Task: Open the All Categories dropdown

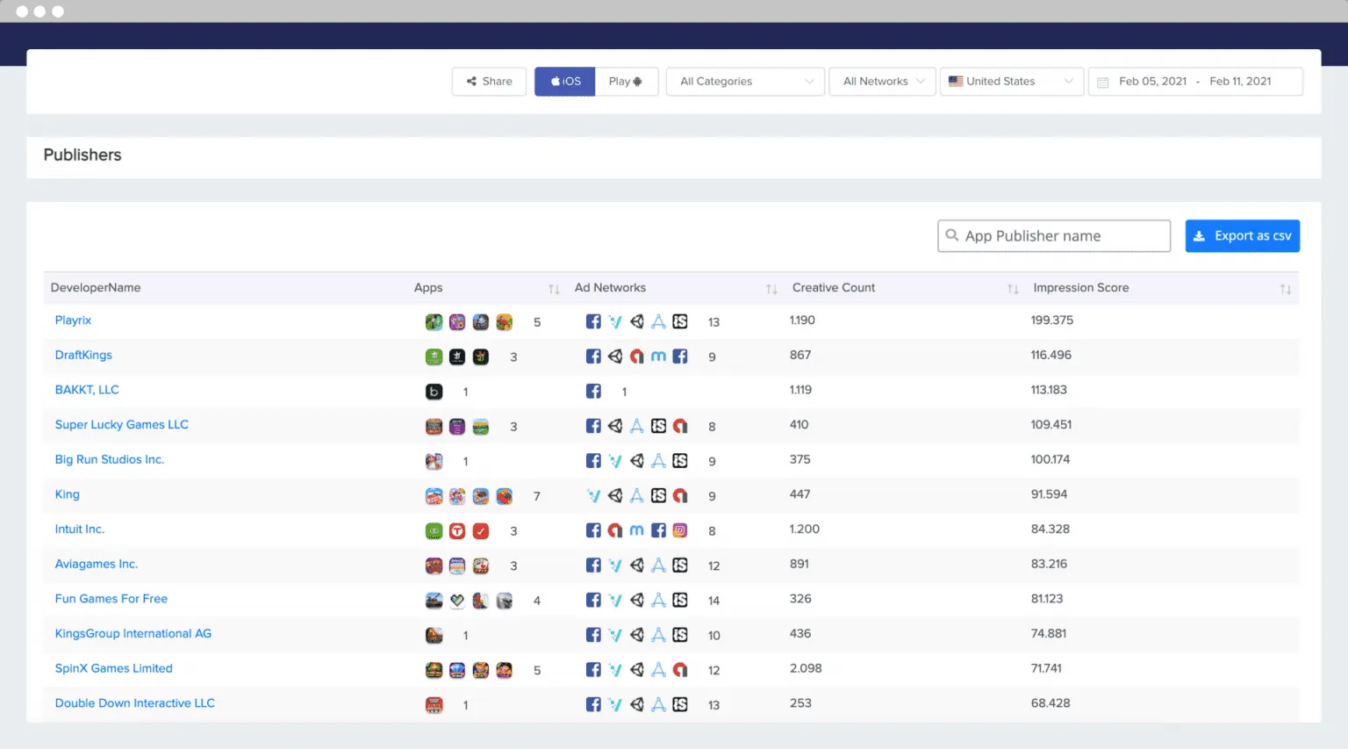Action: [746, 82]
